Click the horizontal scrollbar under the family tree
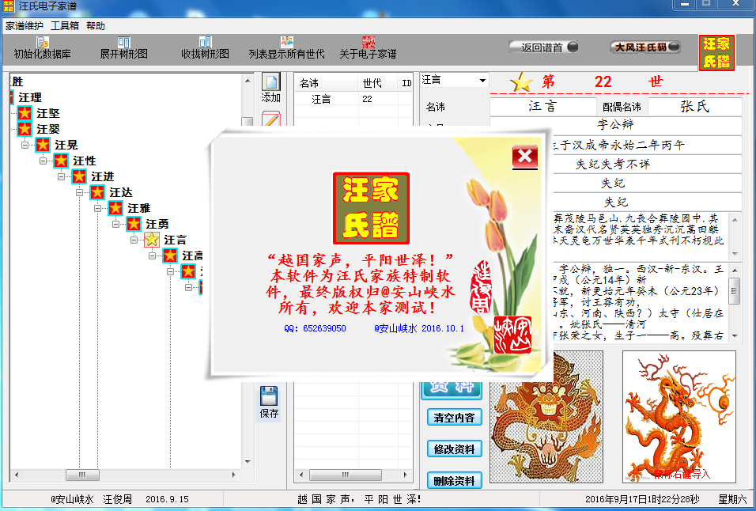Image resolution: width=756 pixels, height=511 pixels. point(83,475)
